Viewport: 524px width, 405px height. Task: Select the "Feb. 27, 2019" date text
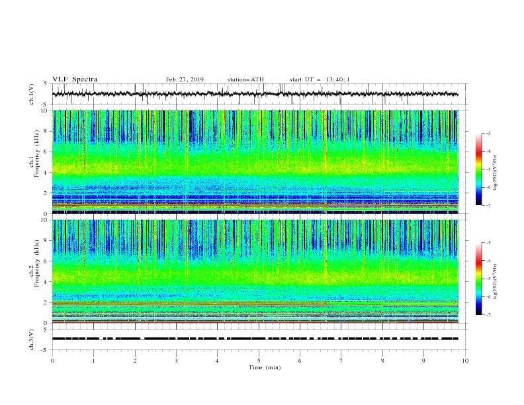point(185,79)
